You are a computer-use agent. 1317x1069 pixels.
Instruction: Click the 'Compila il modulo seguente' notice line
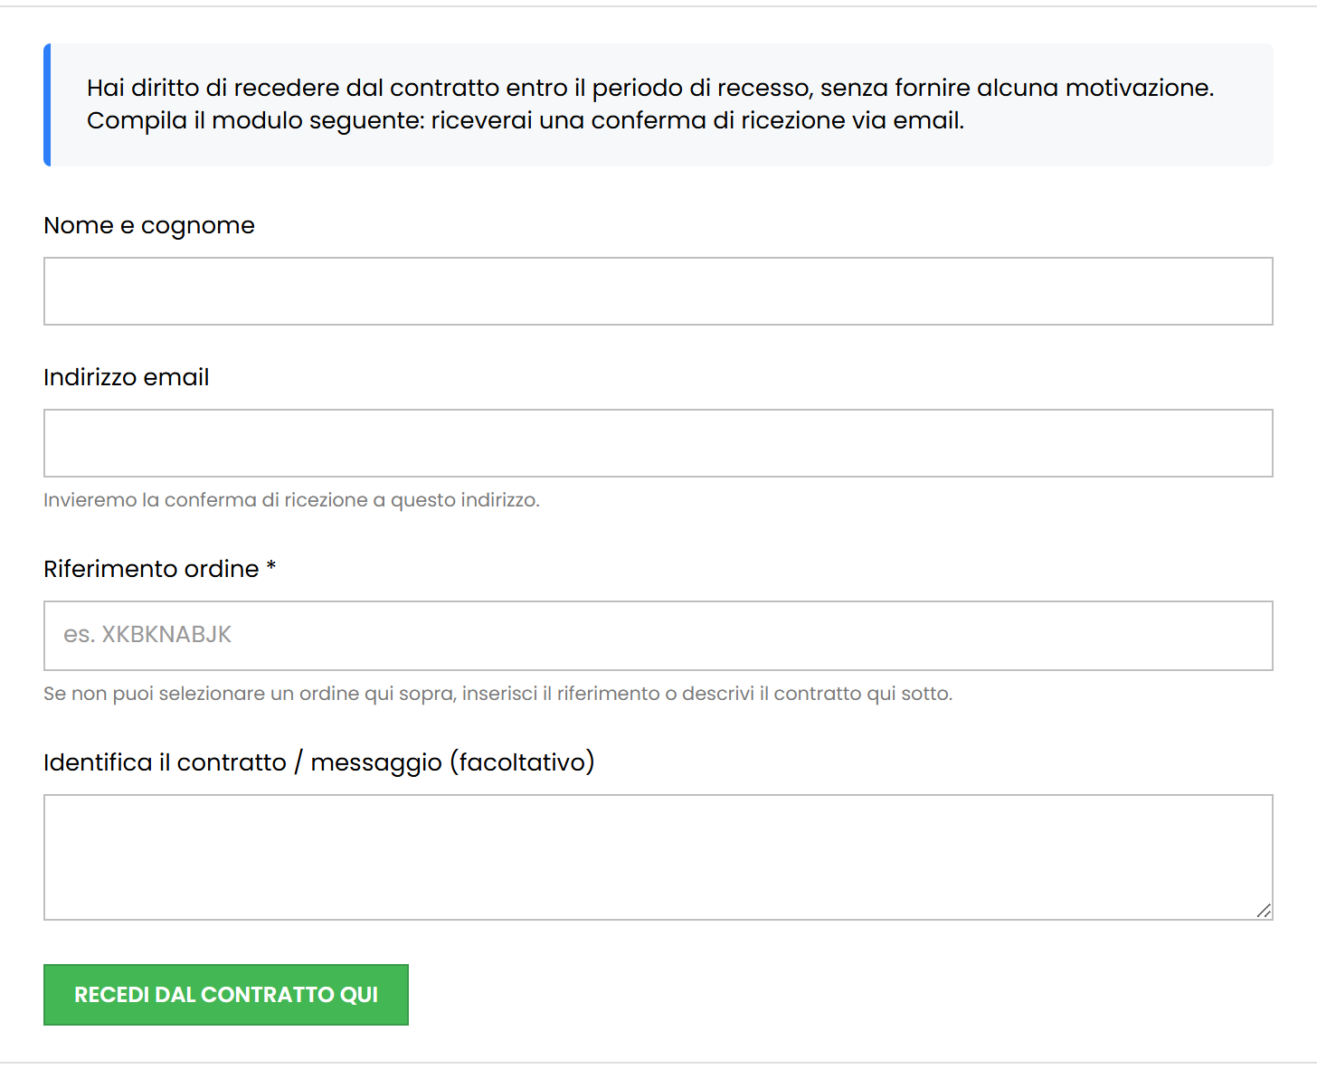click(x=526, y=120)
